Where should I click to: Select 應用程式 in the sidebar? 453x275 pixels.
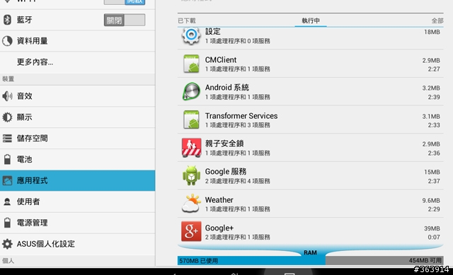pos(77,181)
